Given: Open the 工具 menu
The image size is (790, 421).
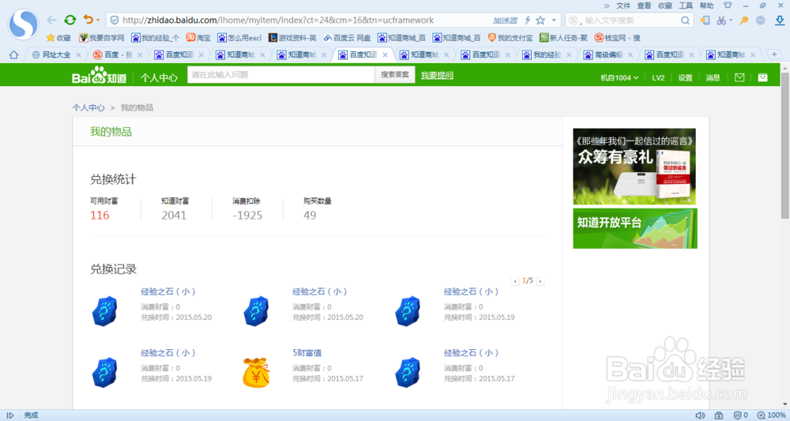Looking at the screenshot, I should (x=686, y=6).
